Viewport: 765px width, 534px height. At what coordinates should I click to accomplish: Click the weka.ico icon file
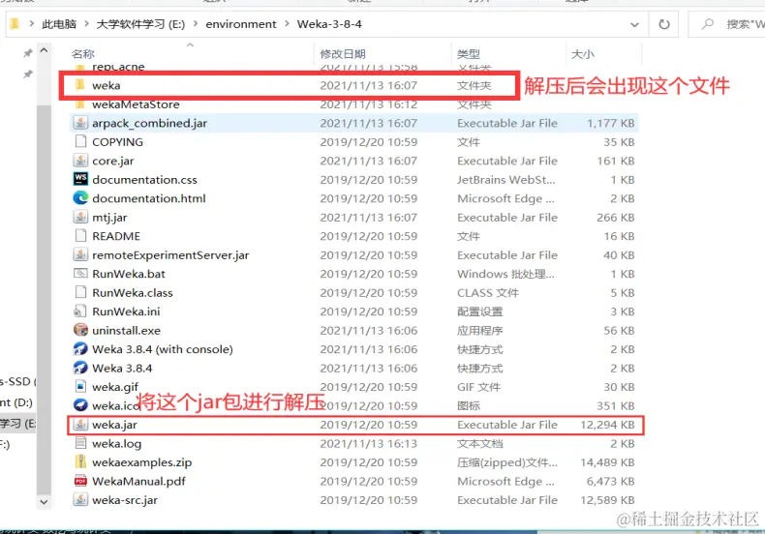click(80, 405)
